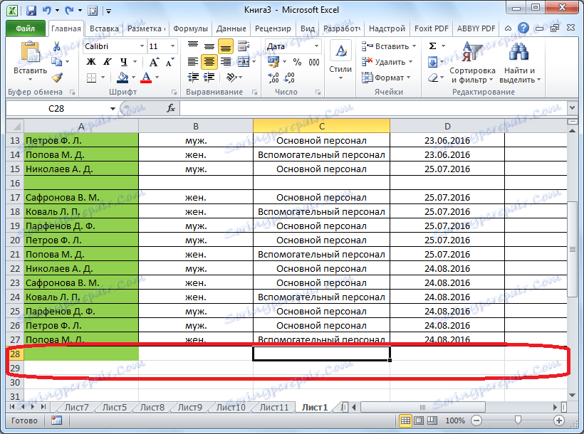Screen dimensions: 584x434
Task: Click the Insert Function fx icon
Action: pyautogui.click(x=171, y=108)
